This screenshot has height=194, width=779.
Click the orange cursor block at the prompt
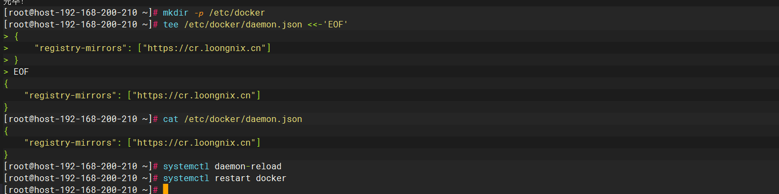[165, 189]
